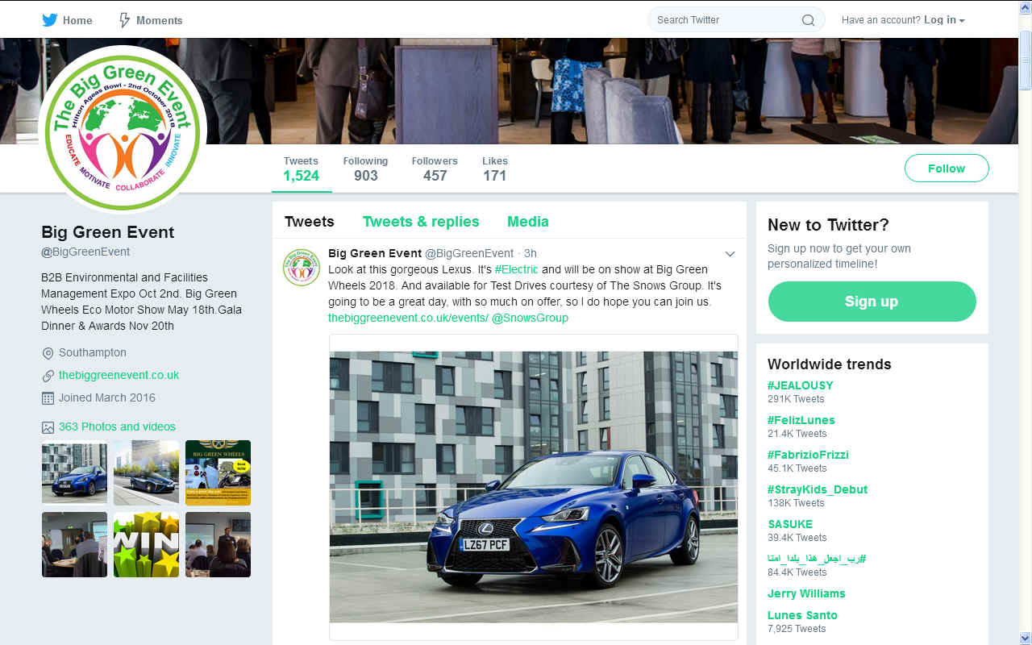Click the search magnifier icon
This screenshot has width=1032, height=645.
tap(808, 20)
